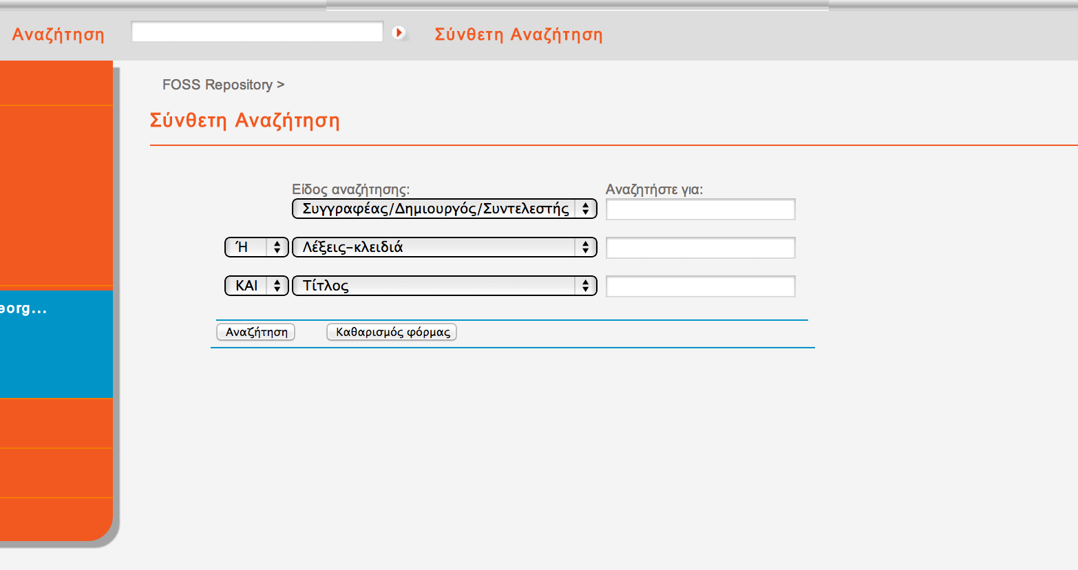Click the Καθαρισμός φόρμας button

(x=392, y=332)
